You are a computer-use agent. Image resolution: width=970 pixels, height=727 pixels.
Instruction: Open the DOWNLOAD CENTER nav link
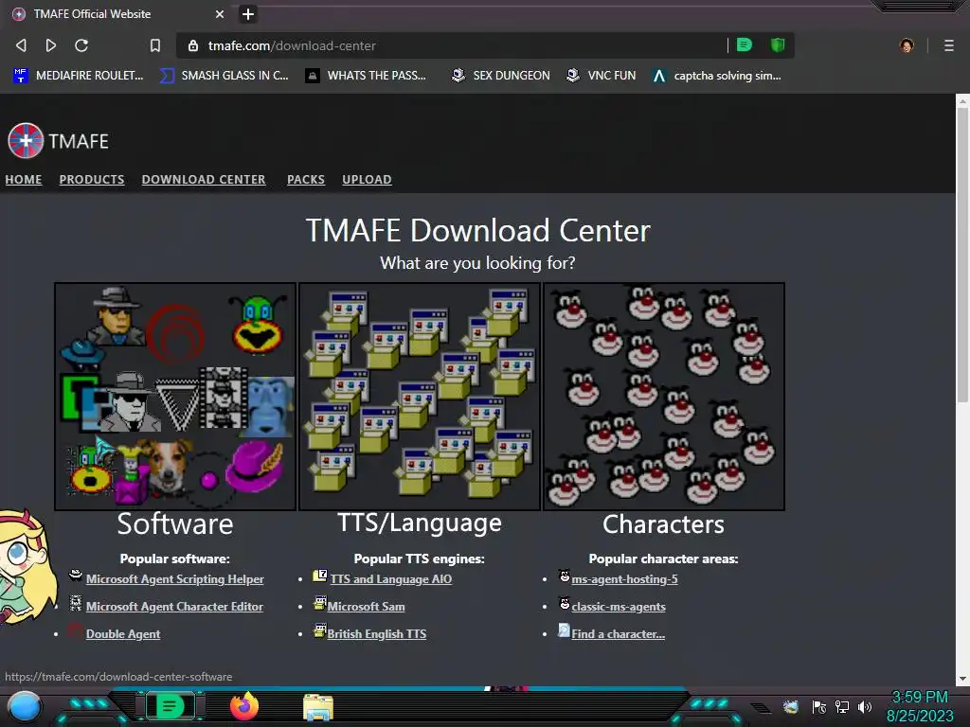(x=204, y=179)
